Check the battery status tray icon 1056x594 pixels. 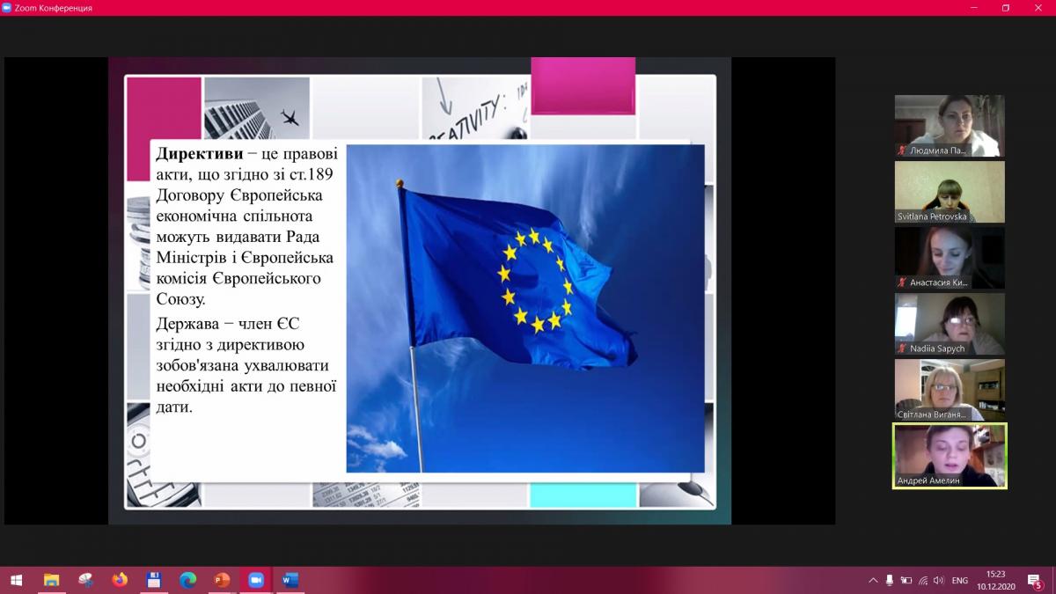pyautogui.click(x=906, y=580)
